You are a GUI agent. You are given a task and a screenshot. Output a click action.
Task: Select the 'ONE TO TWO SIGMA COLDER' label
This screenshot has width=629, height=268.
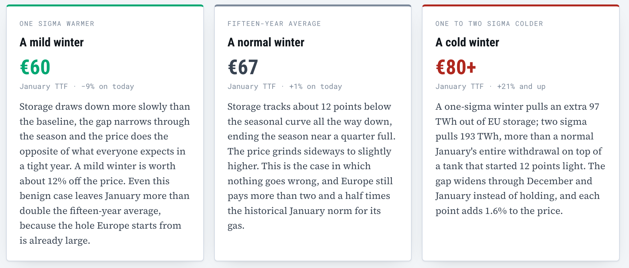489,24
